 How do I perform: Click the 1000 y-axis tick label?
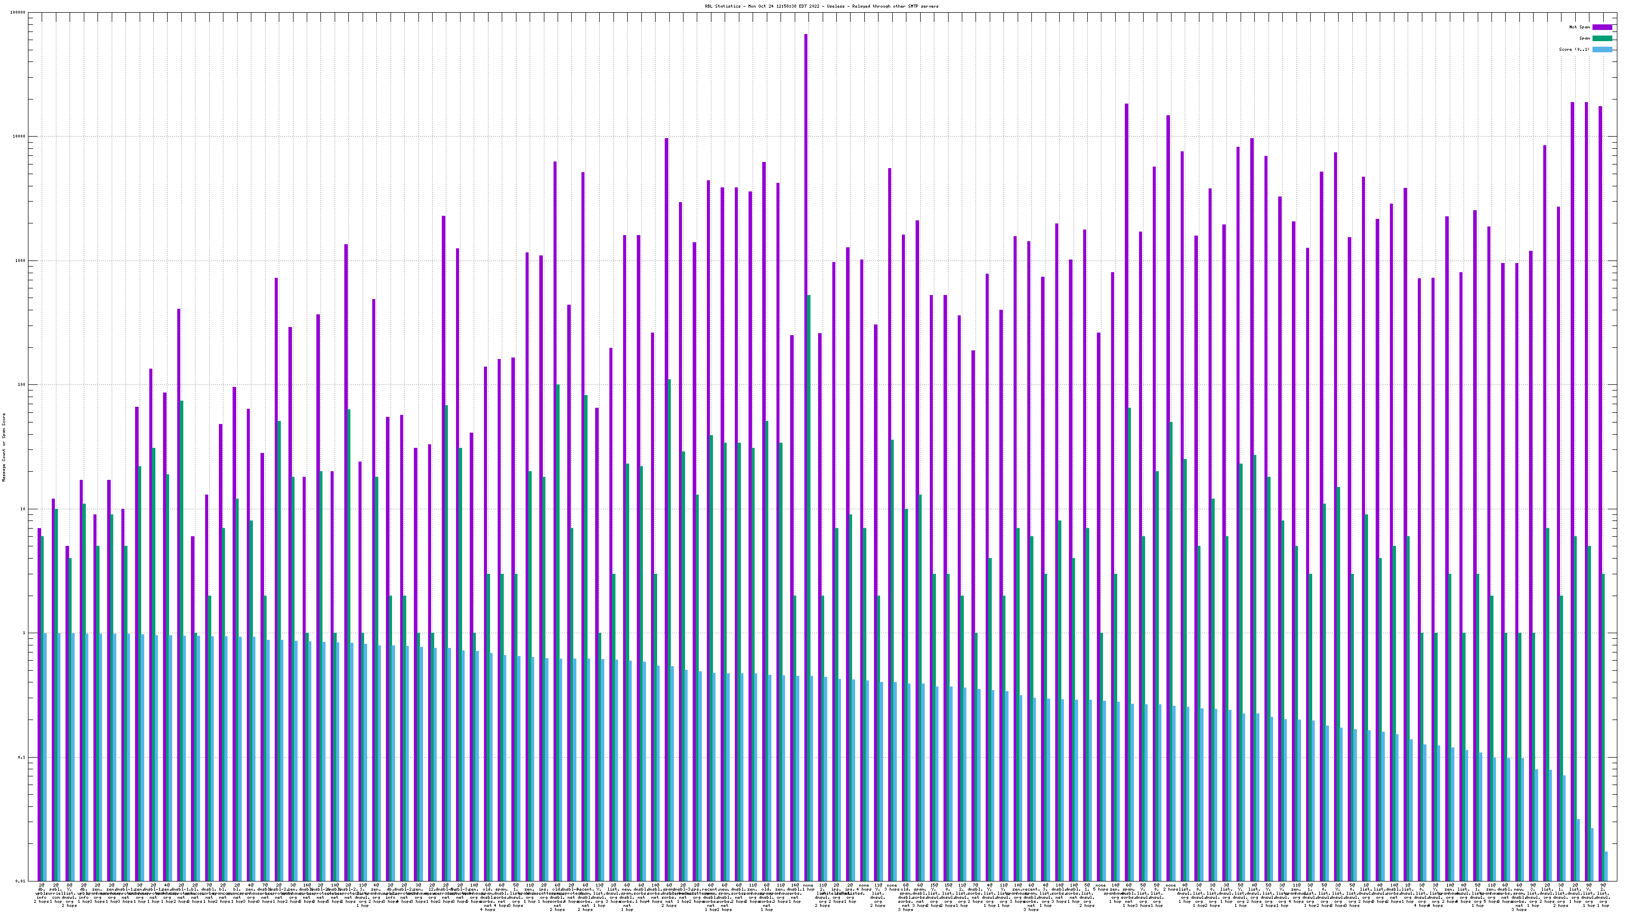tap(20, 260)
